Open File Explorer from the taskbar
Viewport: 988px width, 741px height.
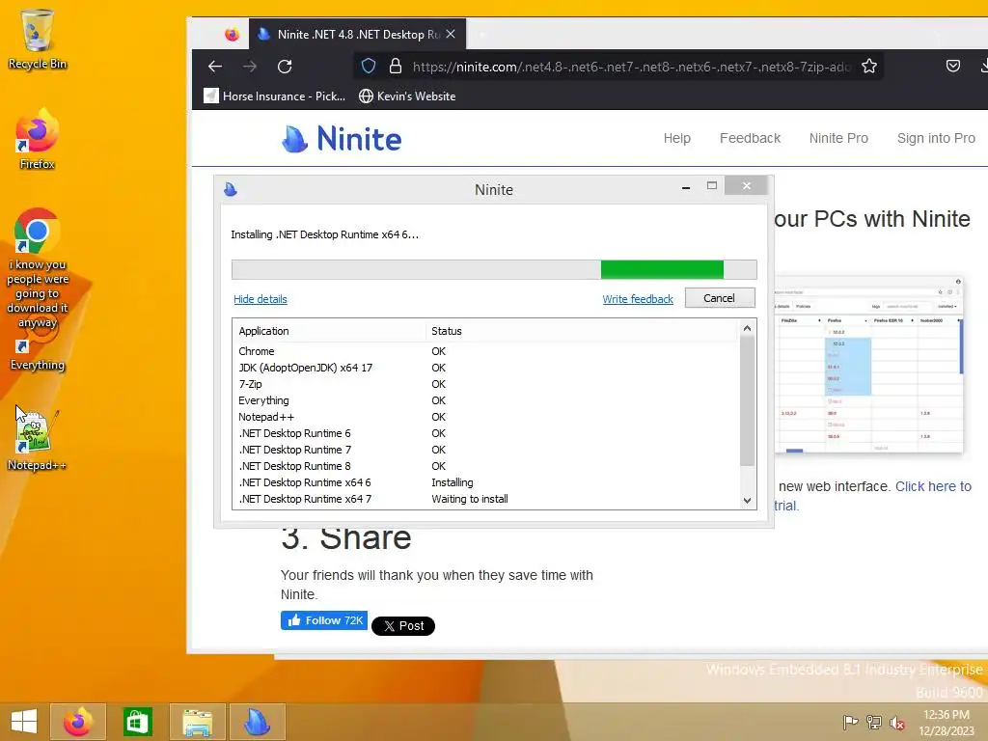(x=197, y=722)
